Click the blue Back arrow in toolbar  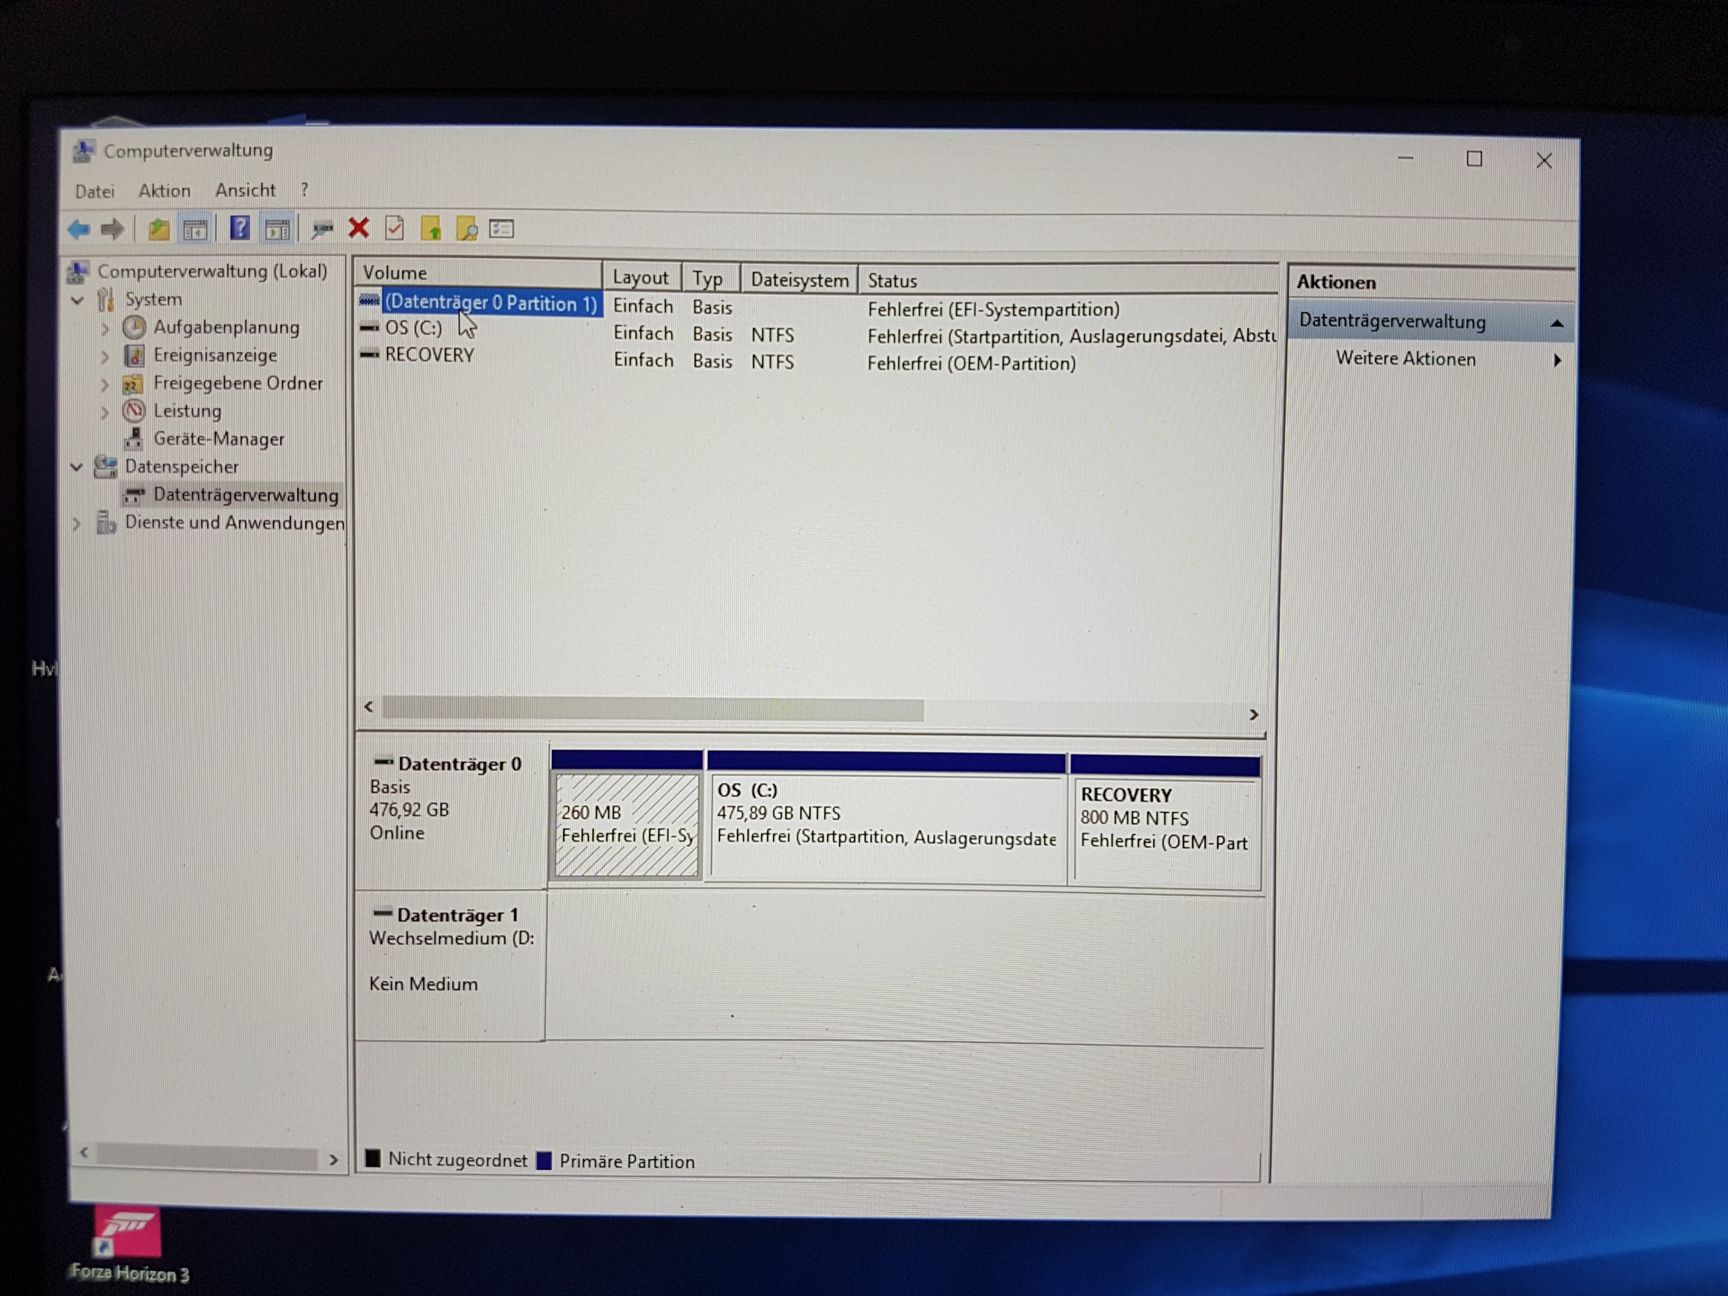click(x=79, y=229)
